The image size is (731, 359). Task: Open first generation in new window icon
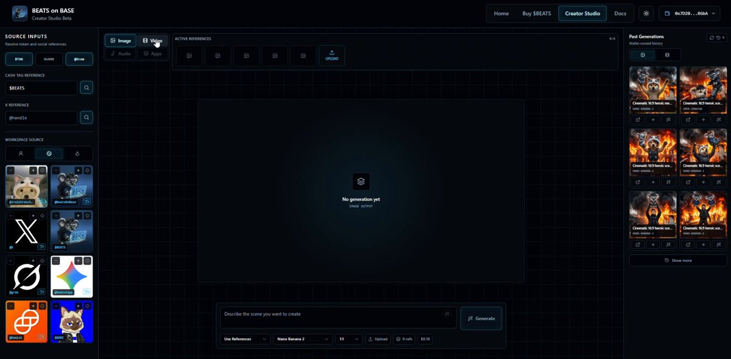click(x=637, y=120)
